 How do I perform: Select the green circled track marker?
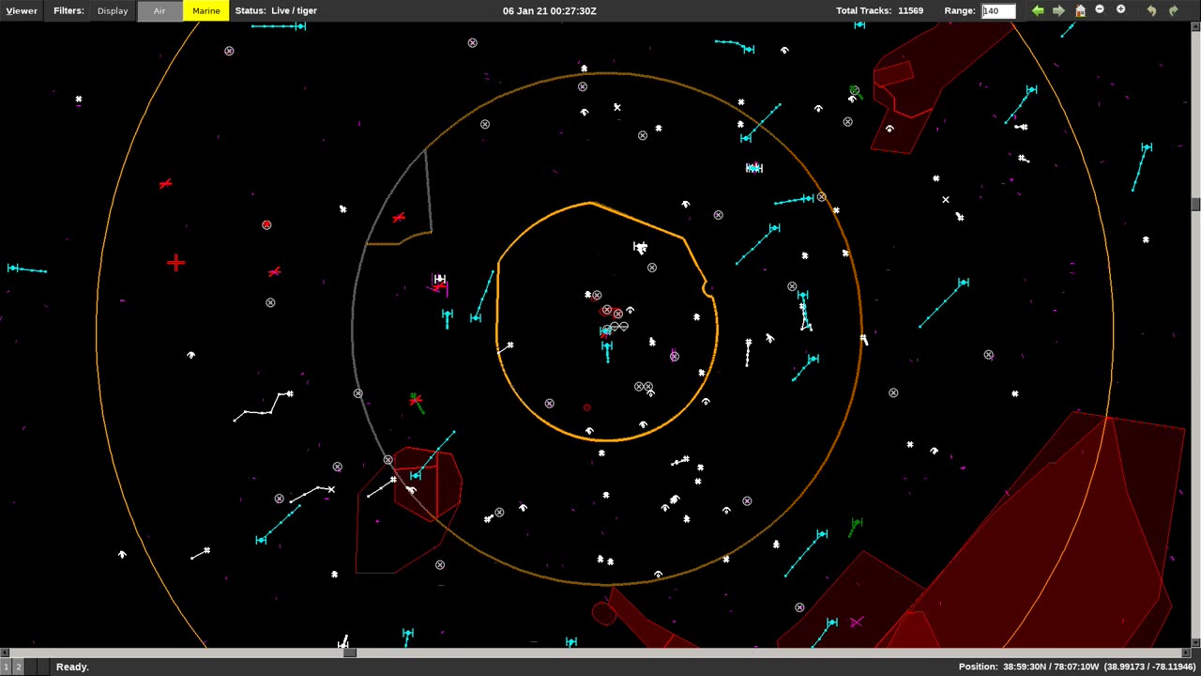coord(854,91)
